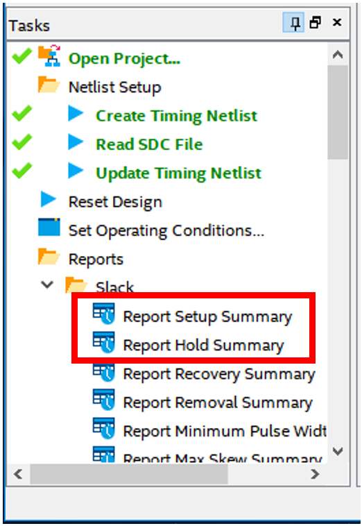Screen dimensions: 362x526
Task: Select Report Minimum Pulse Width item
Action: [x=225, y=431]
